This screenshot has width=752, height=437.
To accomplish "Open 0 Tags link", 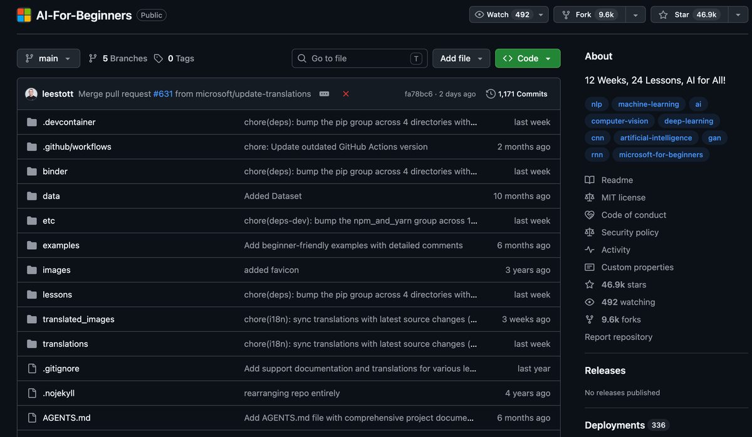I will point(174,58).
